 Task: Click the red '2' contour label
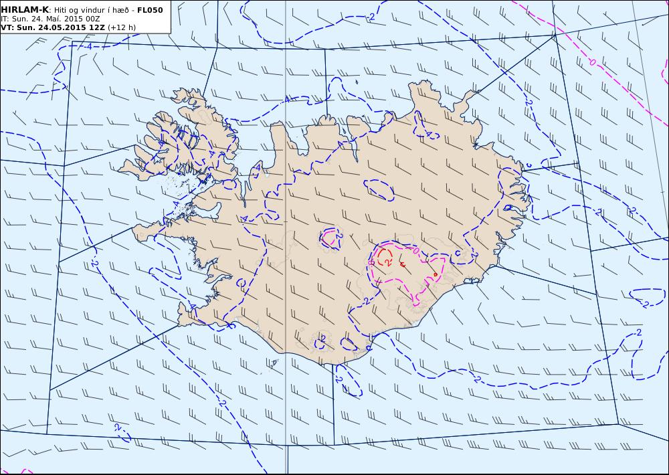tap(387, 262)
